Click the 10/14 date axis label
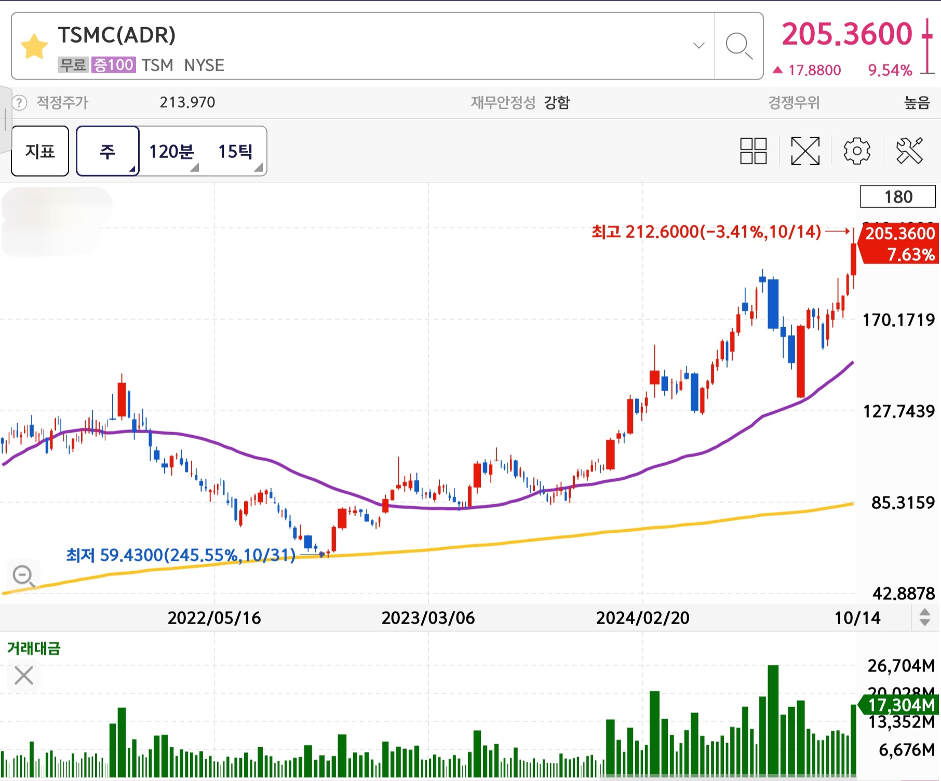Viewport: 941px width, 781px height. pos(857,617)
